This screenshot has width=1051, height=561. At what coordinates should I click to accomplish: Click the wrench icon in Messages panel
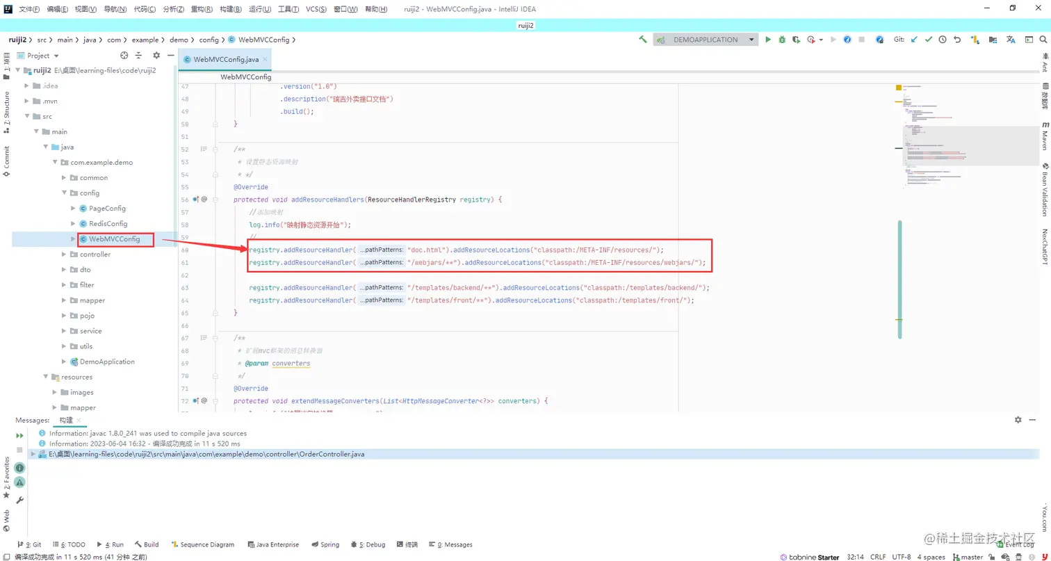tap(20, 500)
